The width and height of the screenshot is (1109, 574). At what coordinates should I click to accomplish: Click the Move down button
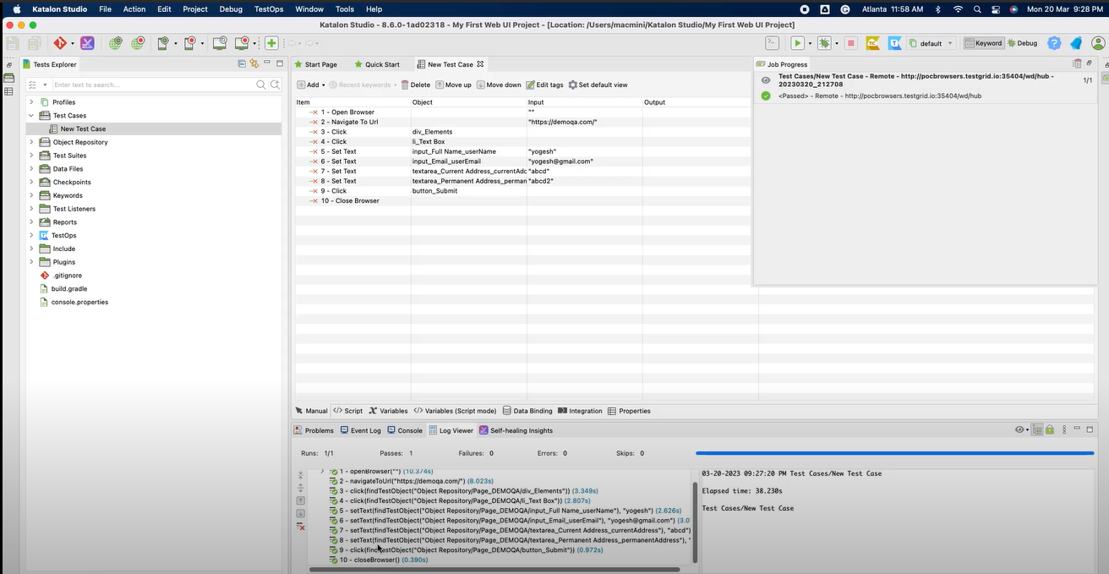coord(499,85)
